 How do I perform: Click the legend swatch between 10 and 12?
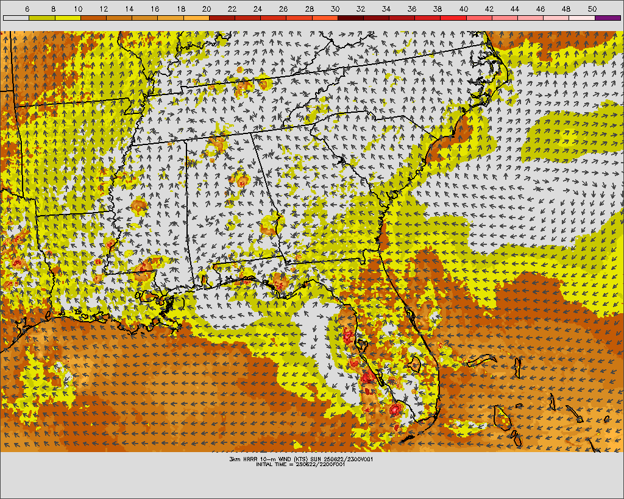(93, 18)
